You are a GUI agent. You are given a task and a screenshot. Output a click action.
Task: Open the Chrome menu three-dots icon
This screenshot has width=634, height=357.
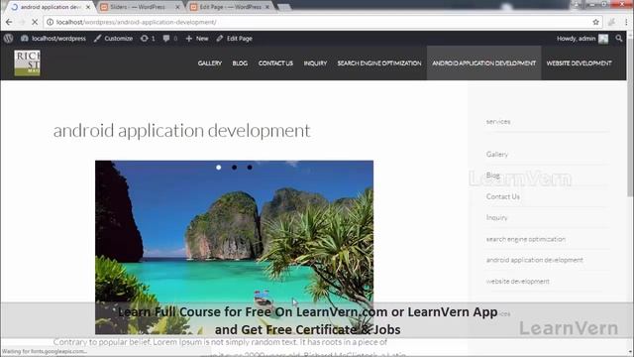point(626,22)
